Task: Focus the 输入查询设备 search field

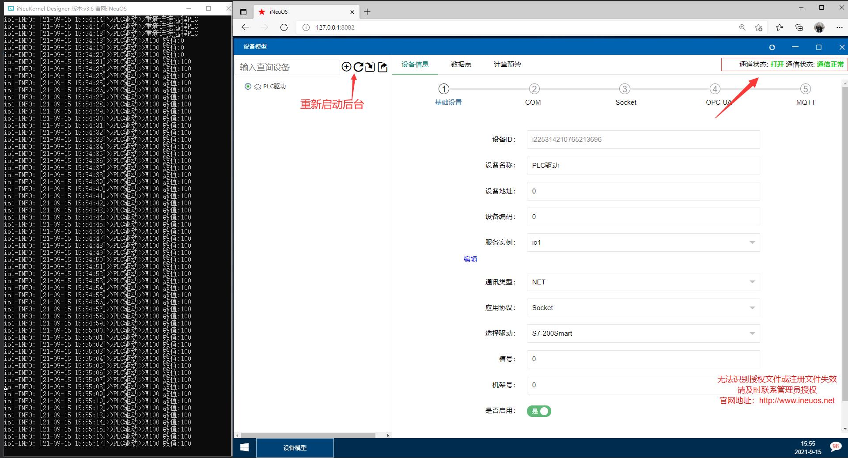Action: click(x=287, y=67)
